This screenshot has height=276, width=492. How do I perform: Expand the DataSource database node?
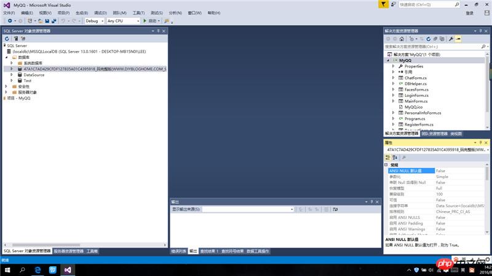pos(12,75)
